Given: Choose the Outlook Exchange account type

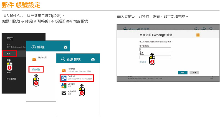Looking at the screenshot, I should [77, 78].
